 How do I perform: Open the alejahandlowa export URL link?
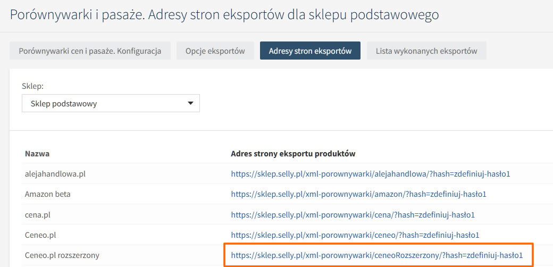371,174
